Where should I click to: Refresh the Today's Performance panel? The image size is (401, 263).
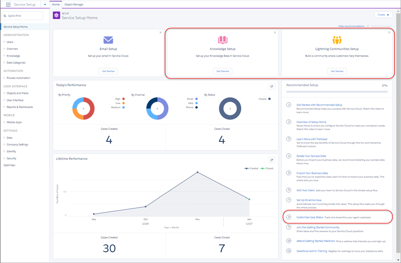(272, 87)
